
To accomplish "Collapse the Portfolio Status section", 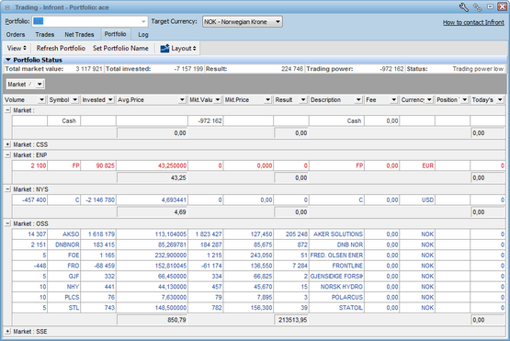I will pos(8,60).
